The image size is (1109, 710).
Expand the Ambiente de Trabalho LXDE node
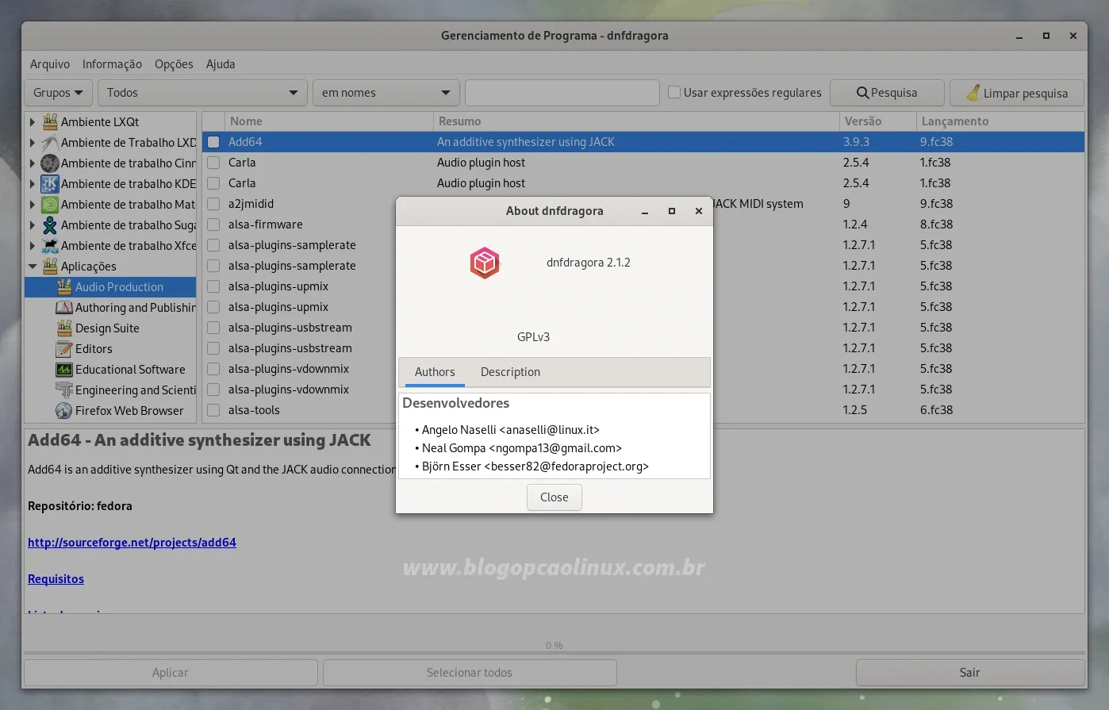click(x=33, y=142)
